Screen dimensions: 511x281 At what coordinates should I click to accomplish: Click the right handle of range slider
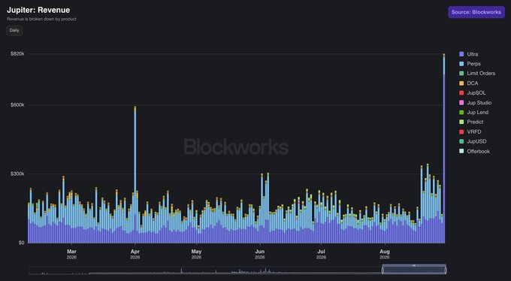(x=446, y=270)
